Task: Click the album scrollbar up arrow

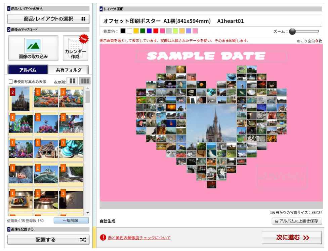Action: coord(88,88)
